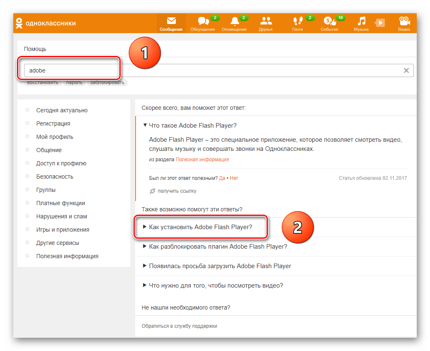The width and height of the screenshot is (430, 351).
Task: Open Обсуждения chat bubbles icon
Action: (203, 22)
